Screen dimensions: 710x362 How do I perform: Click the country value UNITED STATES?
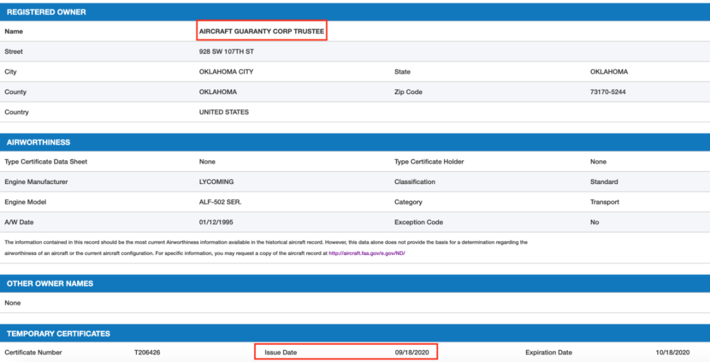[x=224, y=112]
